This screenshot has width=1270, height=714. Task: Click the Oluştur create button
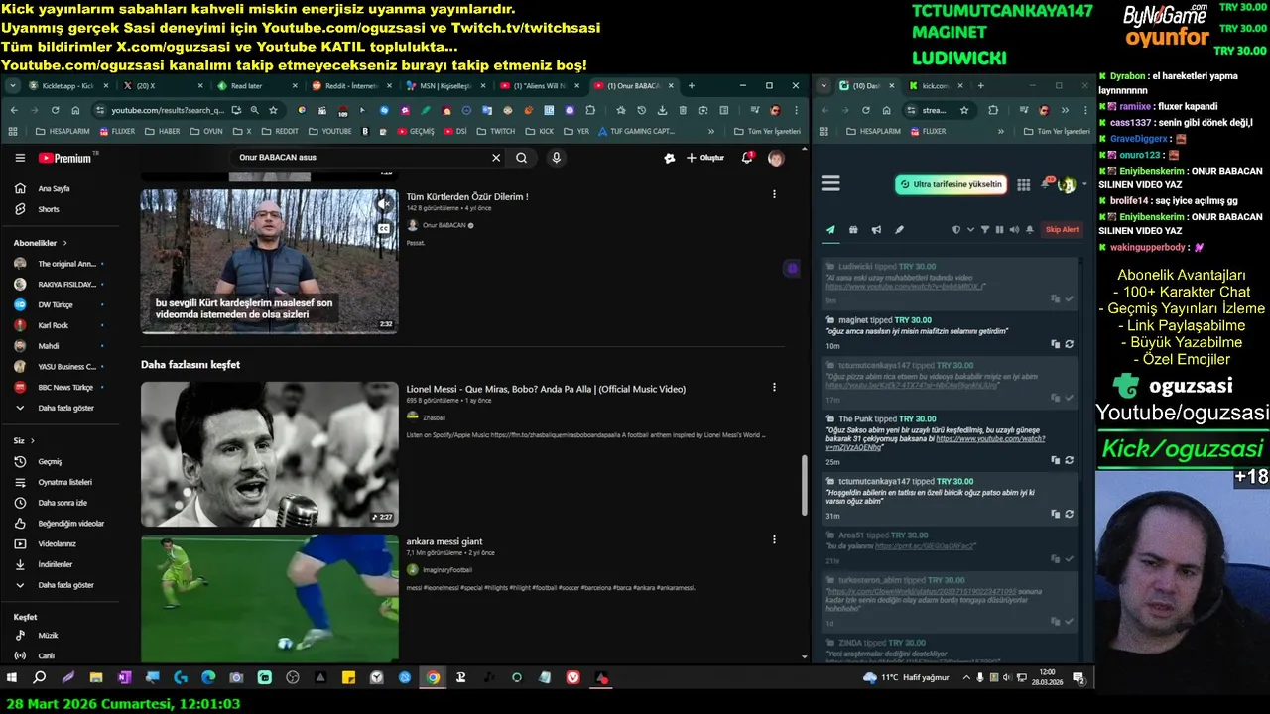(x=705, y=158)
